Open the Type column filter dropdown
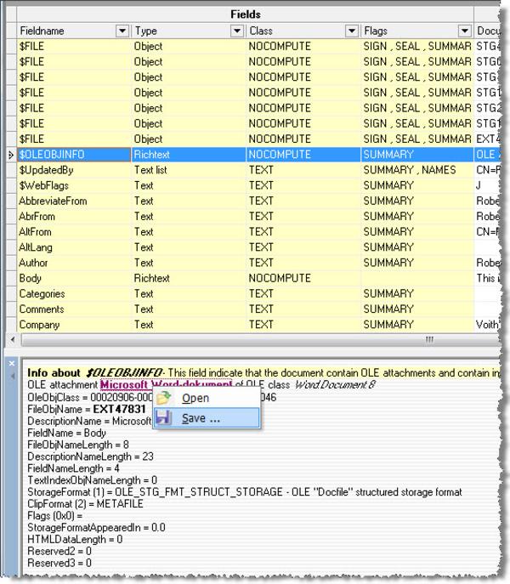510x584 pixels. [x=237, y=31]
